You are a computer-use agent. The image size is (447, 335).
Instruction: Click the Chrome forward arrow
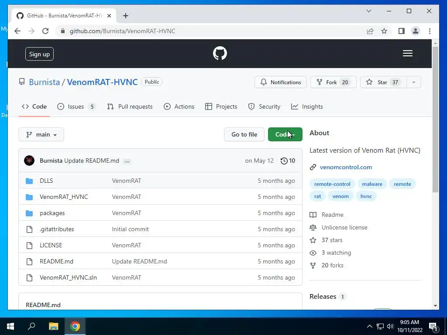tap(31, 31)
